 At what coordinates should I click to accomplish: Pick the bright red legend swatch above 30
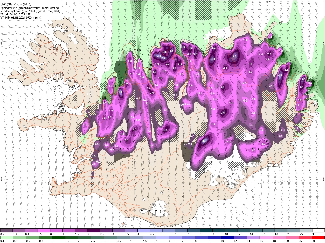point(318,237)
